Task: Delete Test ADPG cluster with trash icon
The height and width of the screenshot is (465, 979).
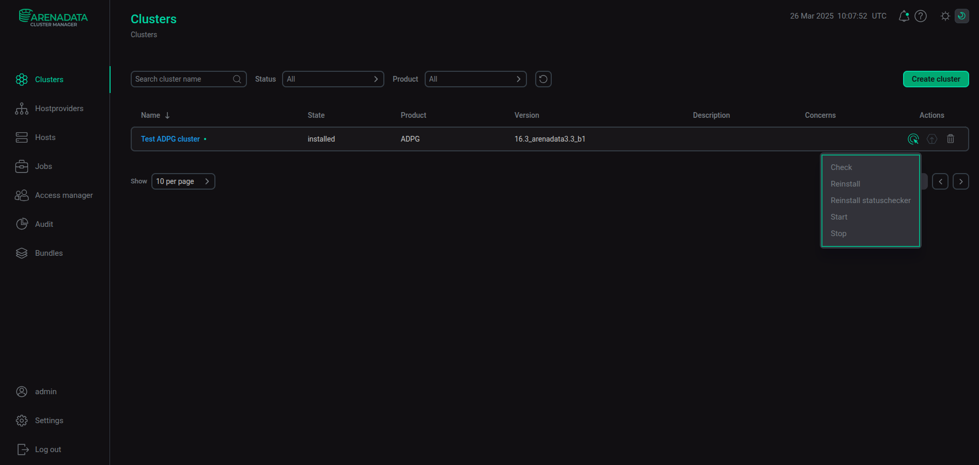Action: click(951, 139)
